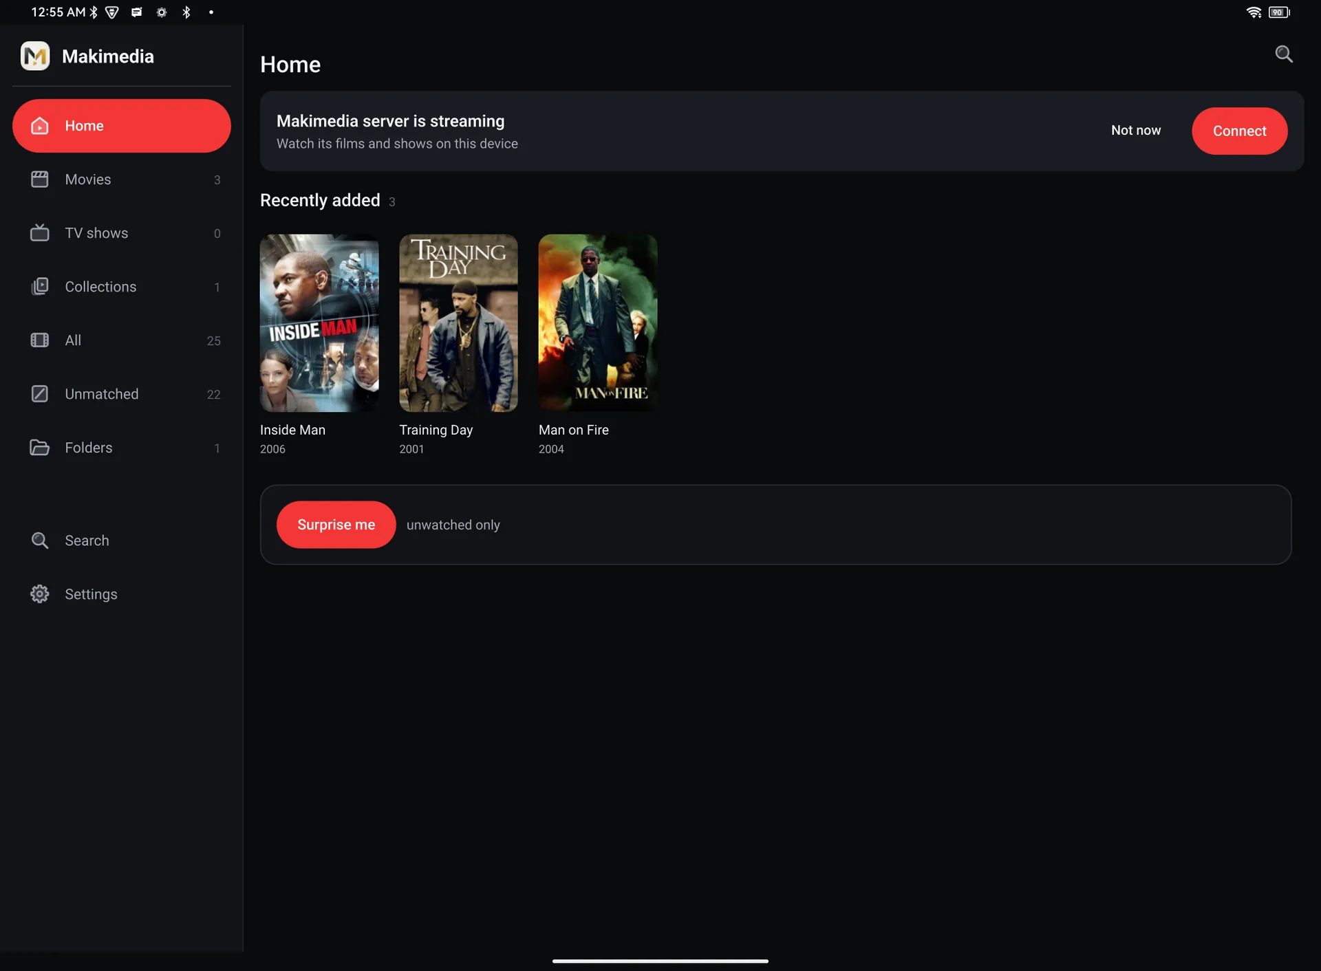
Task: Click 'Watch its films and shows' subtitle
Action: point(397,144)
